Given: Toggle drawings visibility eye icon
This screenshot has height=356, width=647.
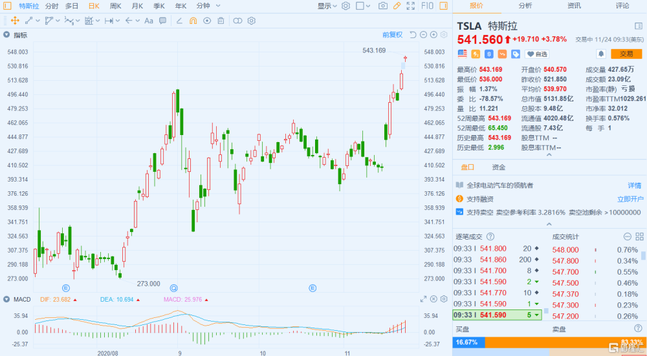Looking at the screenshot, I should pos(207,21).
